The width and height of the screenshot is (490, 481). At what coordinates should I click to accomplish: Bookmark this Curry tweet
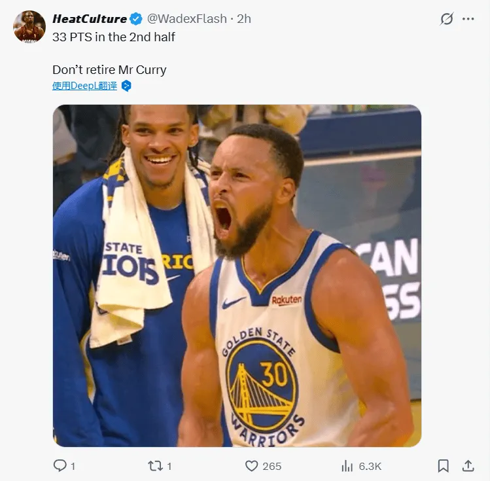(x=443, y=466)
